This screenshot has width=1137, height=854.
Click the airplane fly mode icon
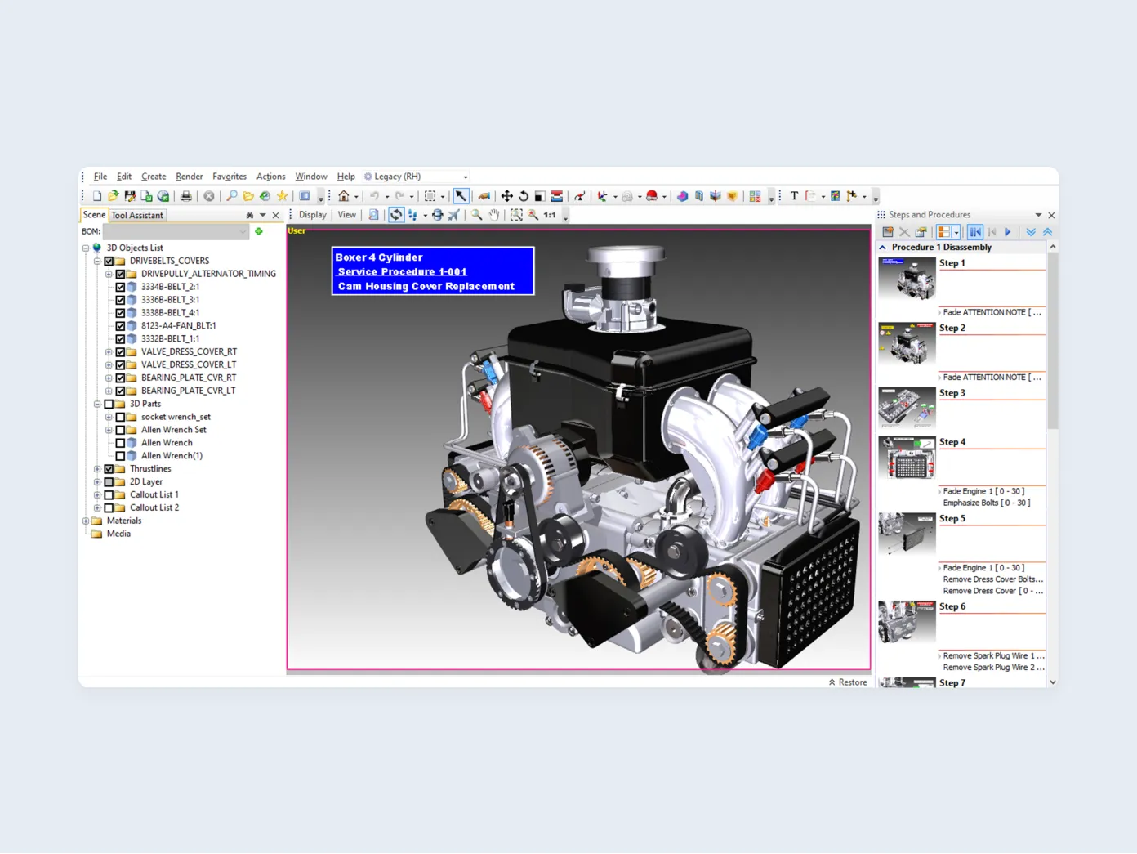tap(453, 215)
